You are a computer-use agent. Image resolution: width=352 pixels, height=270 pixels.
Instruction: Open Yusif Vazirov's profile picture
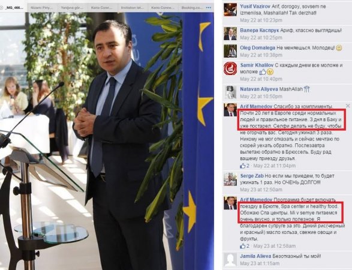pyautogui.click(x=230, y=10)
